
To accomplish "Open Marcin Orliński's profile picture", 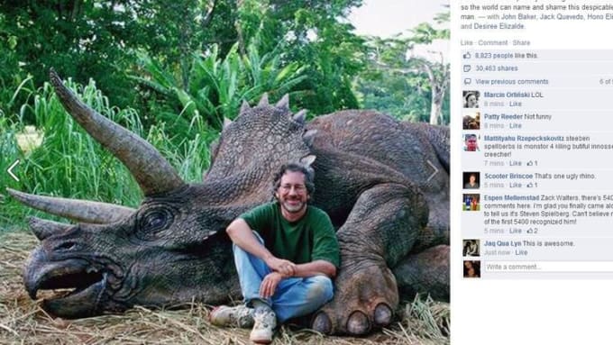I will [x=471, y=99].
